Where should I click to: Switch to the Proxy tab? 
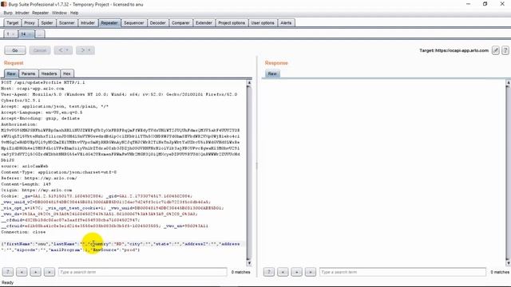tap(30, 23)
